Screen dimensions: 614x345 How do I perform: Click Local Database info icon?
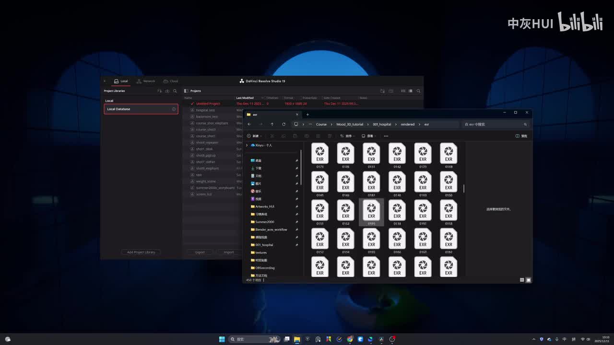click(x=174, y=109)
